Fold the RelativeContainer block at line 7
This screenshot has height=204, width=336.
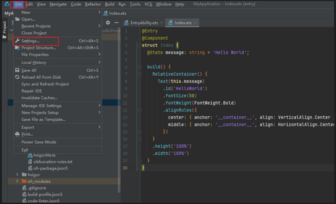click(x=140, y=74)
